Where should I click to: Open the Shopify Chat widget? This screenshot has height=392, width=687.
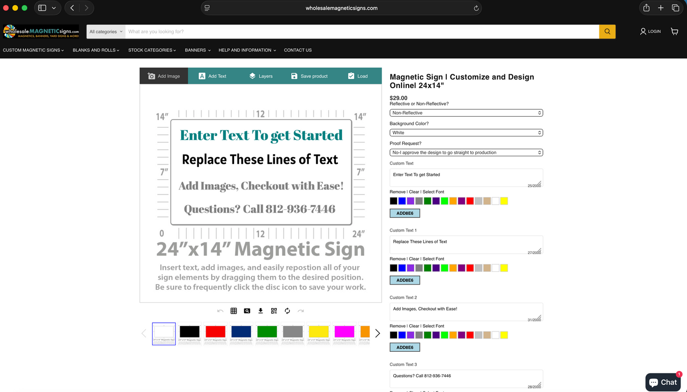(663, 382)
